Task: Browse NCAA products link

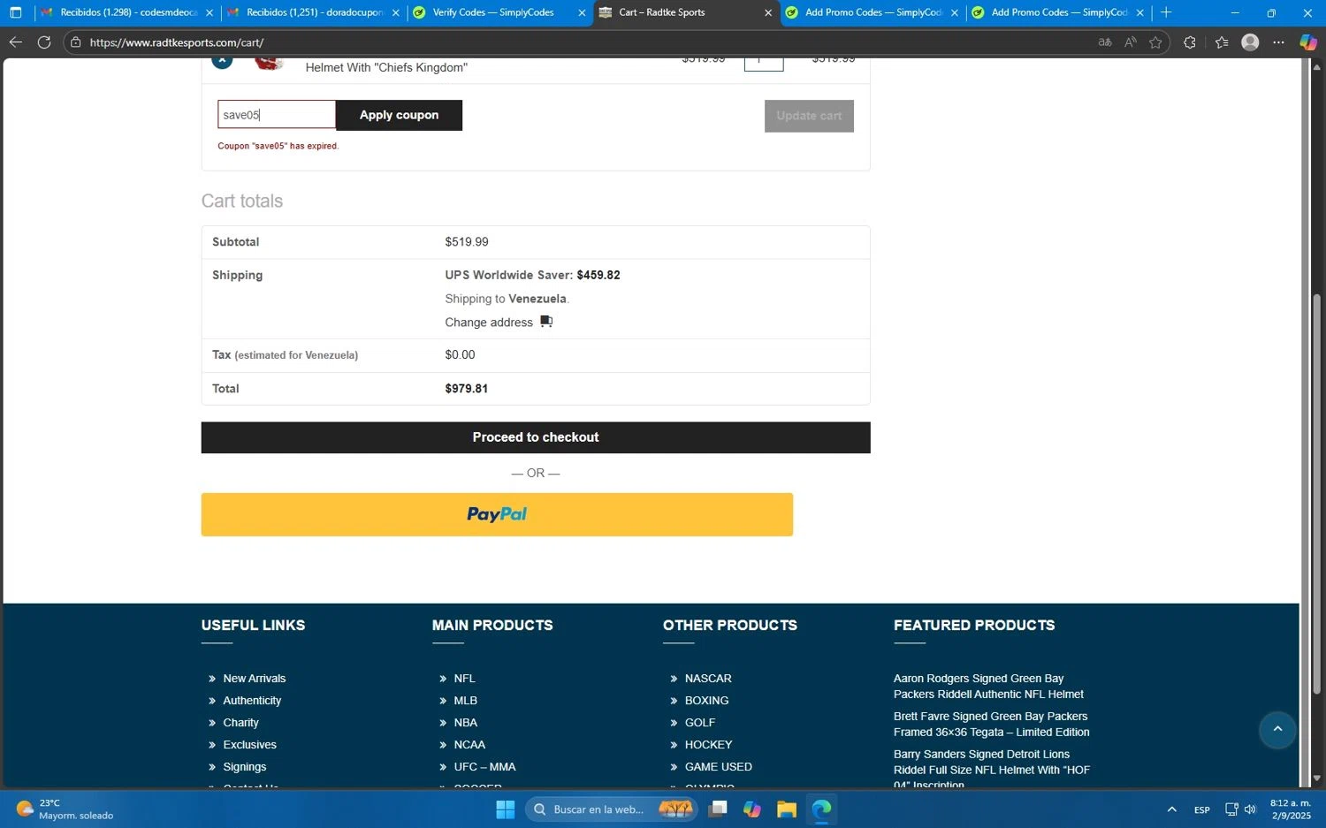Action: [469, 745]
